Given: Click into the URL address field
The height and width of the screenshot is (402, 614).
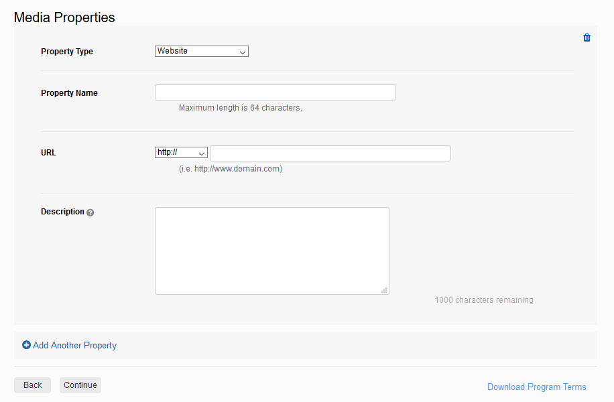Looking at the screenshot, I should tap(330, 153).
